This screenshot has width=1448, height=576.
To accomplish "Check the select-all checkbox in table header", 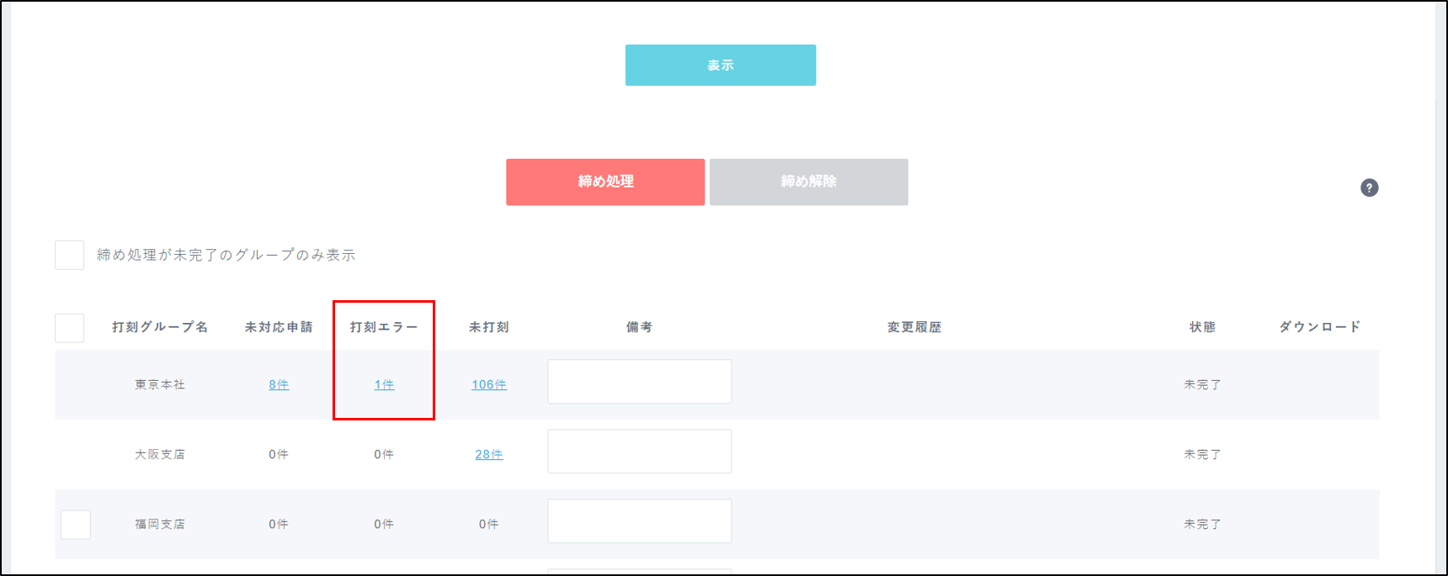I will [x=69, y=327].
